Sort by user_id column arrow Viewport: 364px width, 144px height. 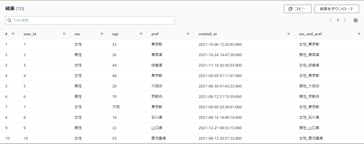point(64,34)
